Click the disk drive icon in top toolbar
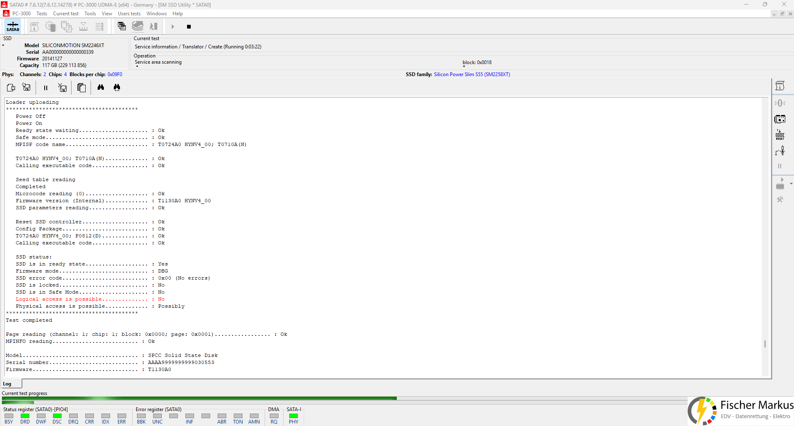The width and height of the screenshot is (794, 426). click(138, 26)
